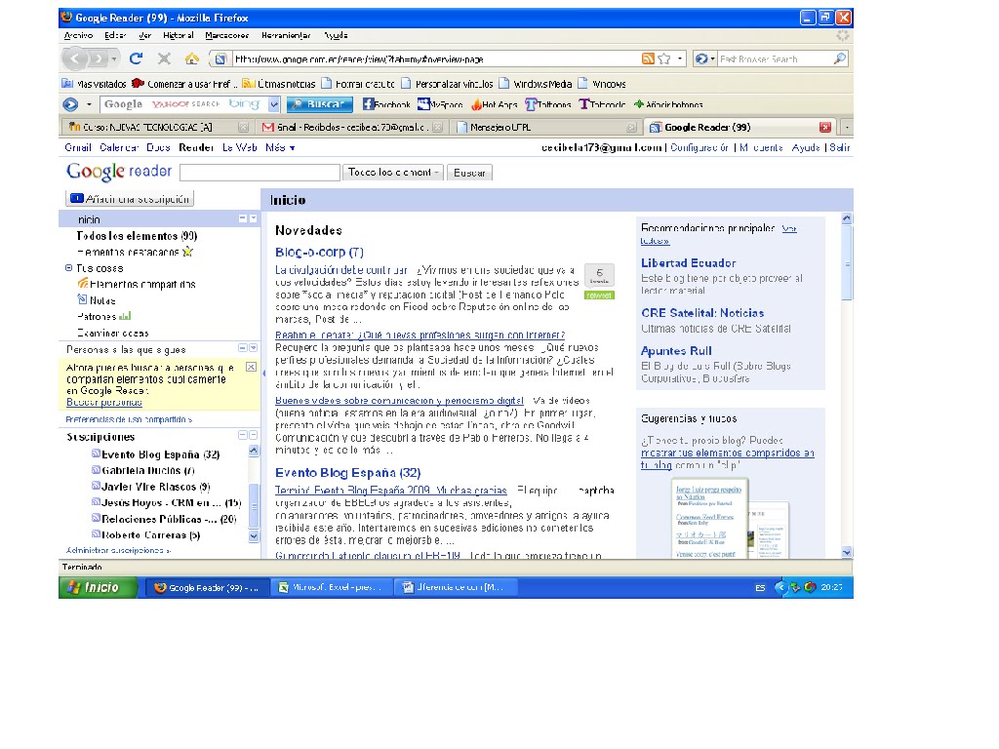The width and height of the screenshot is (999, 749).
Task: Click the back navigation arrow
Action: 75,59
